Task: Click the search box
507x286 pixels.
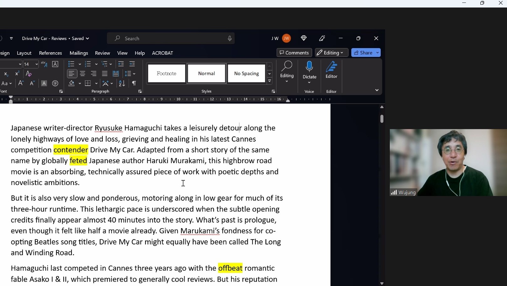Action: [x=171, y=38]
